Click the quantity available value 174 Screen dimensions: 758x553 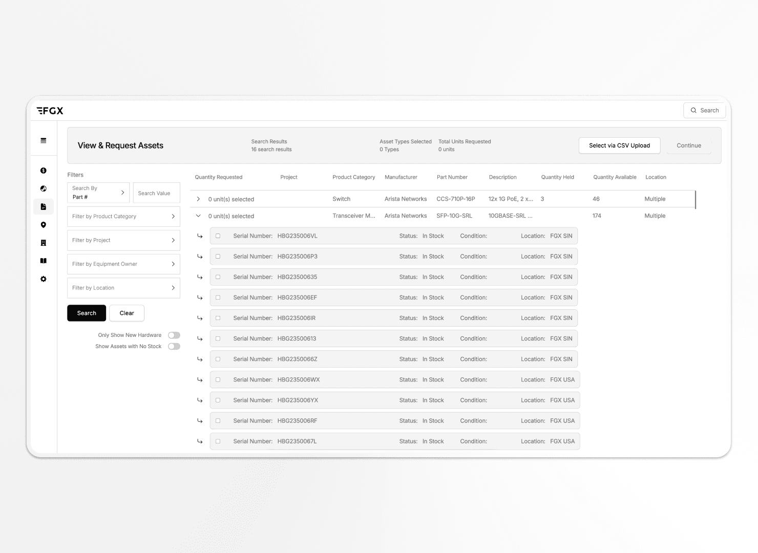597,216
